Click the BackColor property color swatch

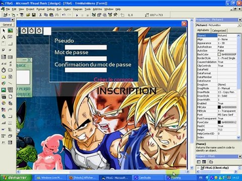tap(219, 54)
